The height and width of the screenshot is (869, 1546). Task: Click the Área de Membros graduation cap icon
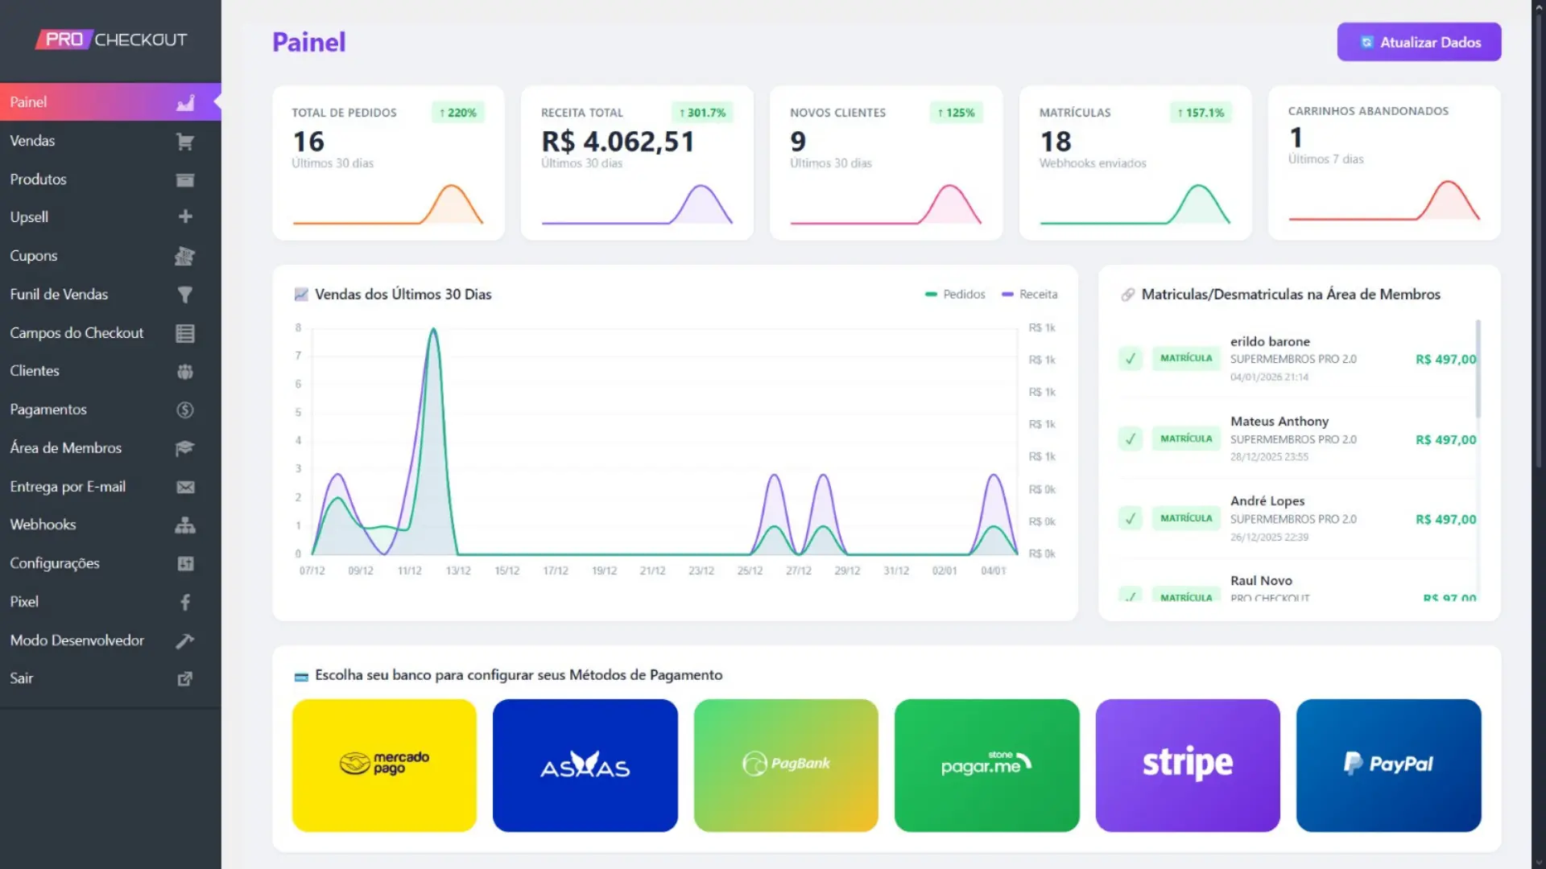[185, 448]
